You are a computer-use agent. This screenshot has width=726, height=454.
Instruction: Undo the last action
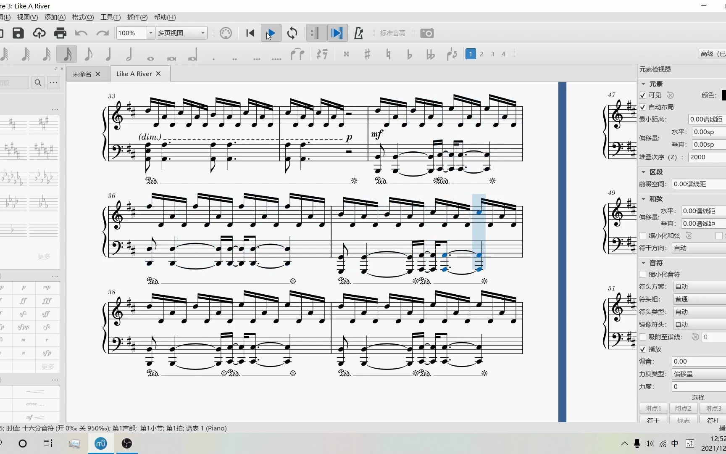(81, 33)
